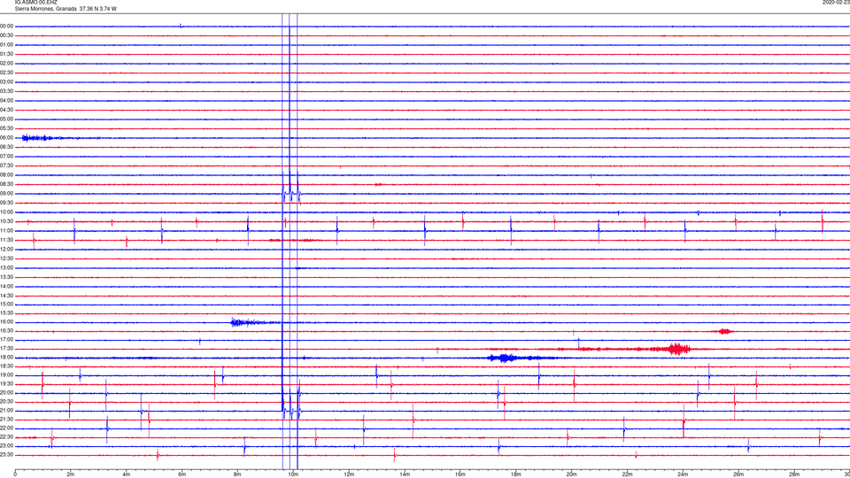Click the 4m tick label on time axis

pos(127,474)
